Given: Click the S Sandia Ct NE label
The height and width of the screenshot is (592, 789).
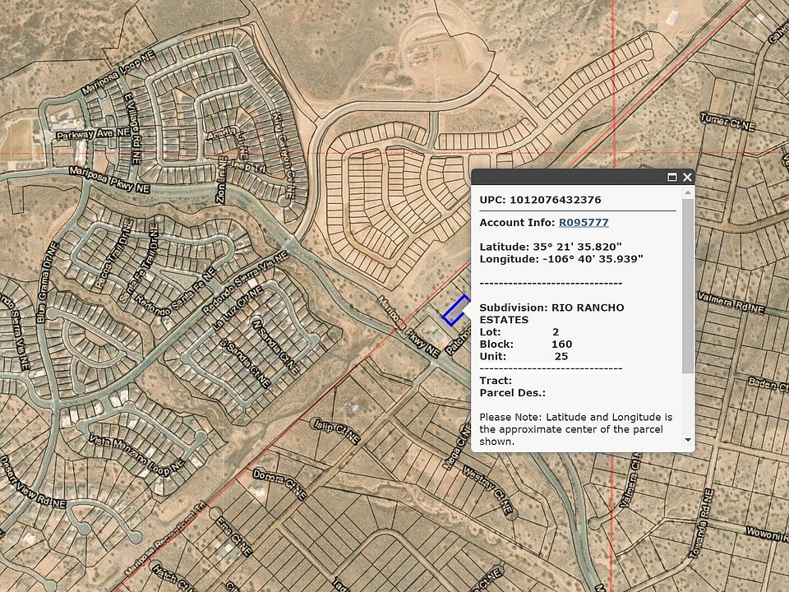Looking at the screenshot, I should 246,363.
